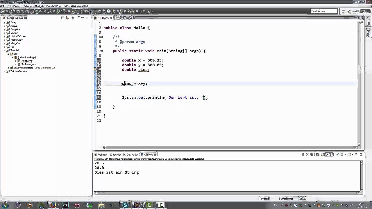Click the Writable status bar entry
372x209 pixels.
click(265, 199)
